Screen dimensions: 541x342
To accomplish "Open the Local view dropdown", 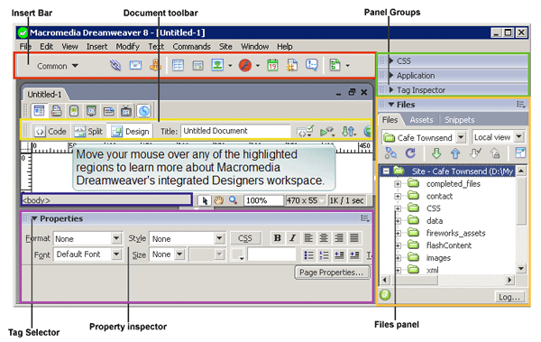I will coord(519,137).
